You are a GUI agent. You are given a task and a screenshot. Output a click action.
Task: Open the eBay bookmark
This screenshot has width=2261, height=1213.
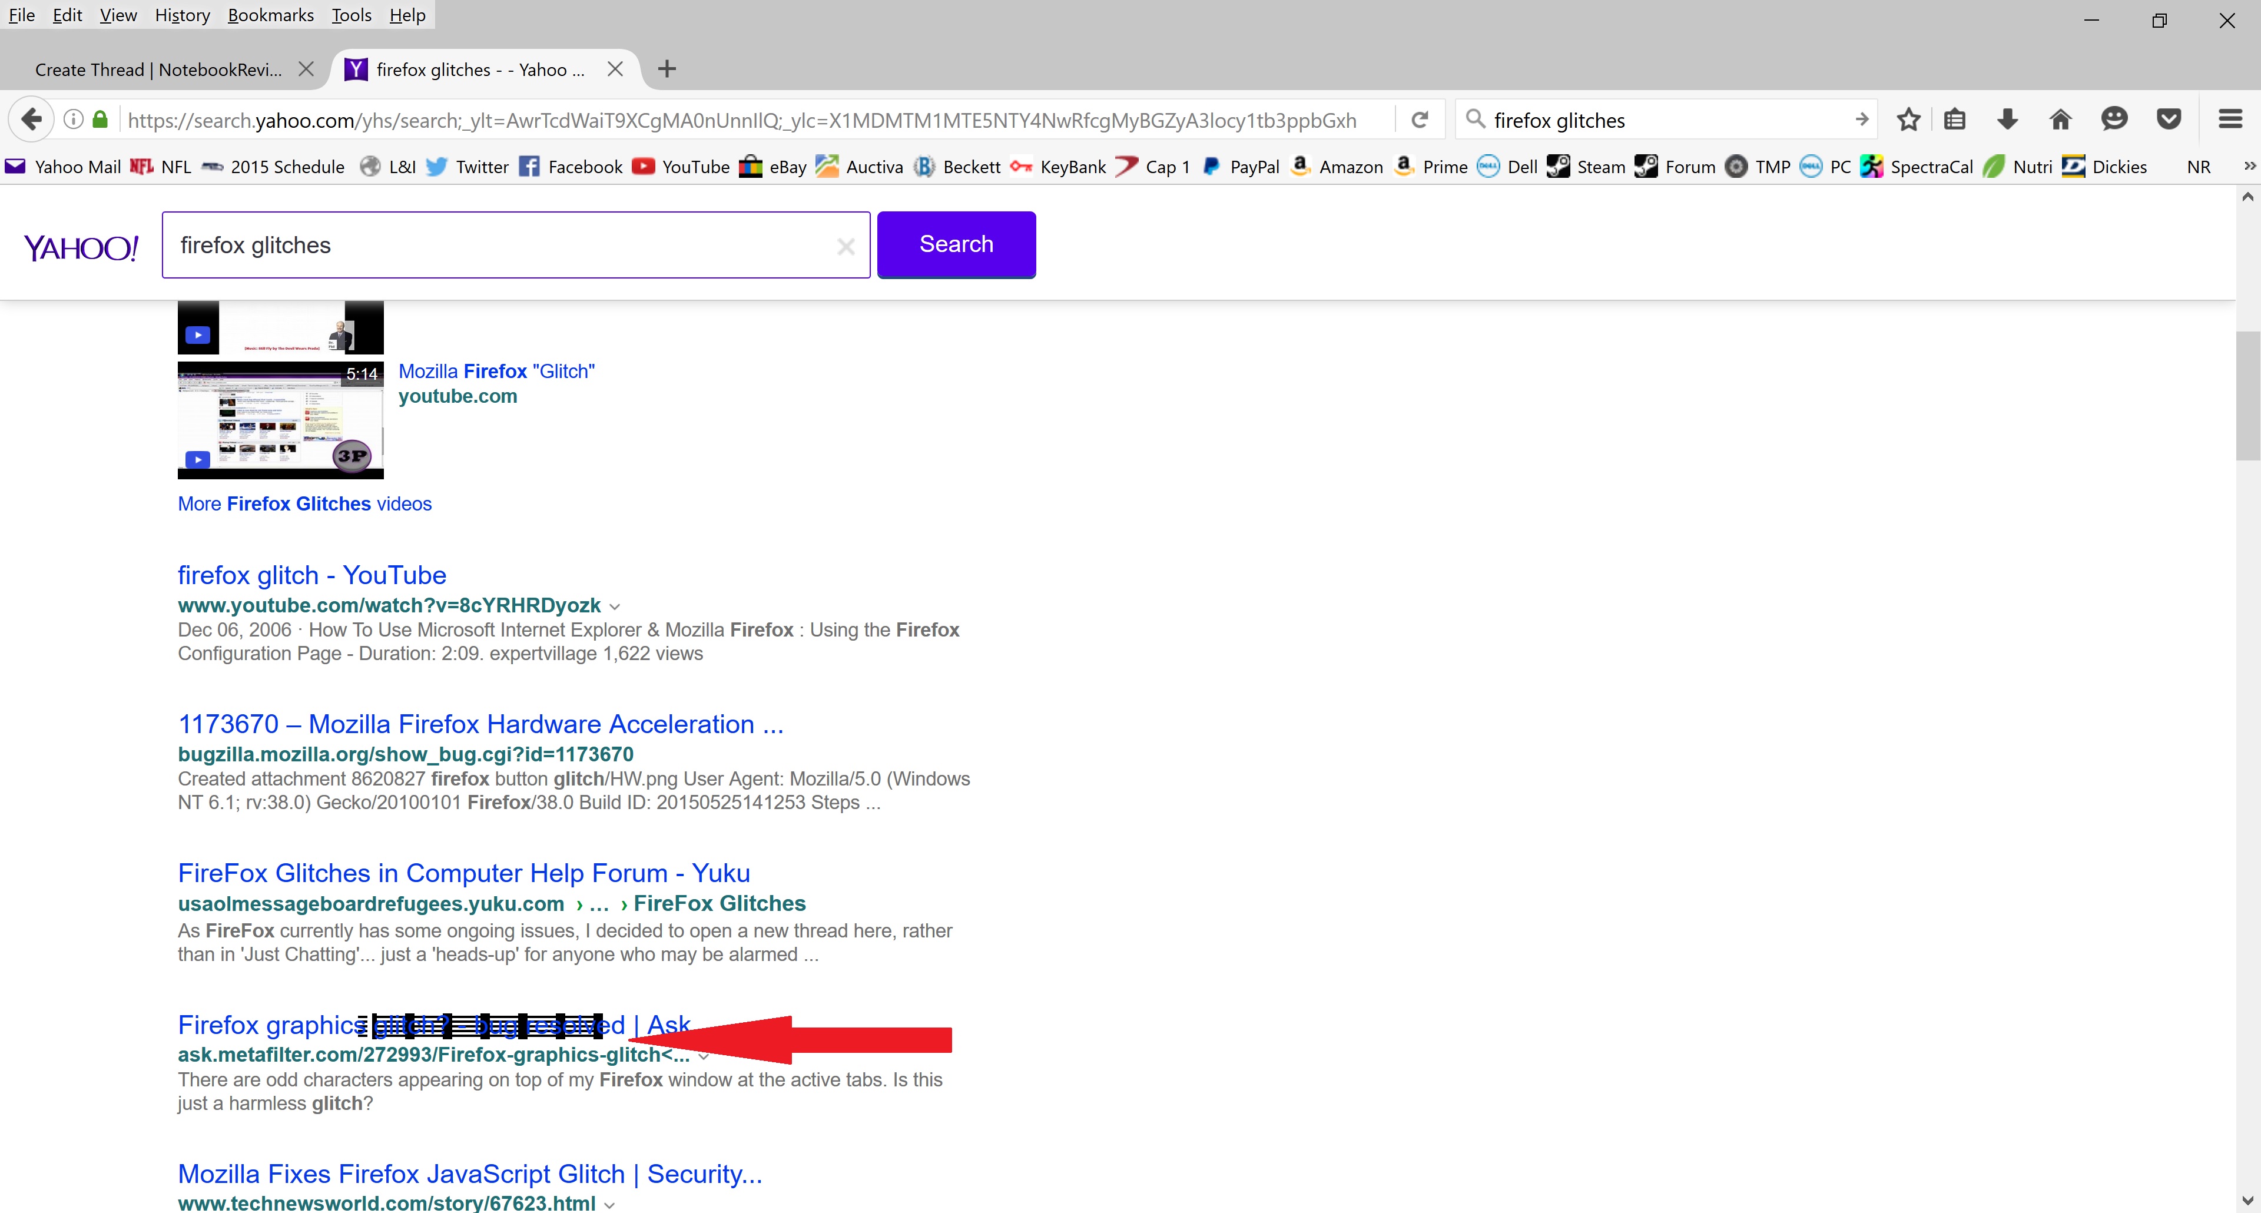(773, 167)
